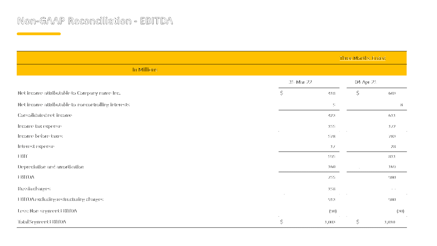Viewport: 437px width, 246px height.
Task: Select Interest expense value 28 under 04-Apr-21
Action: click(x=393, y=147)
